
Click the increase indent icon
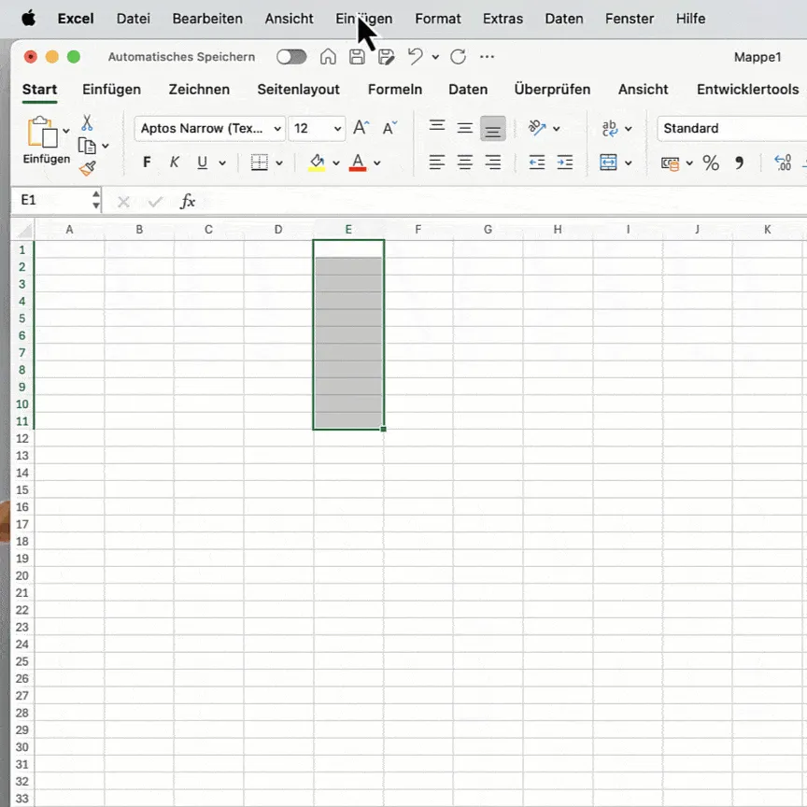tap(564, 163)
